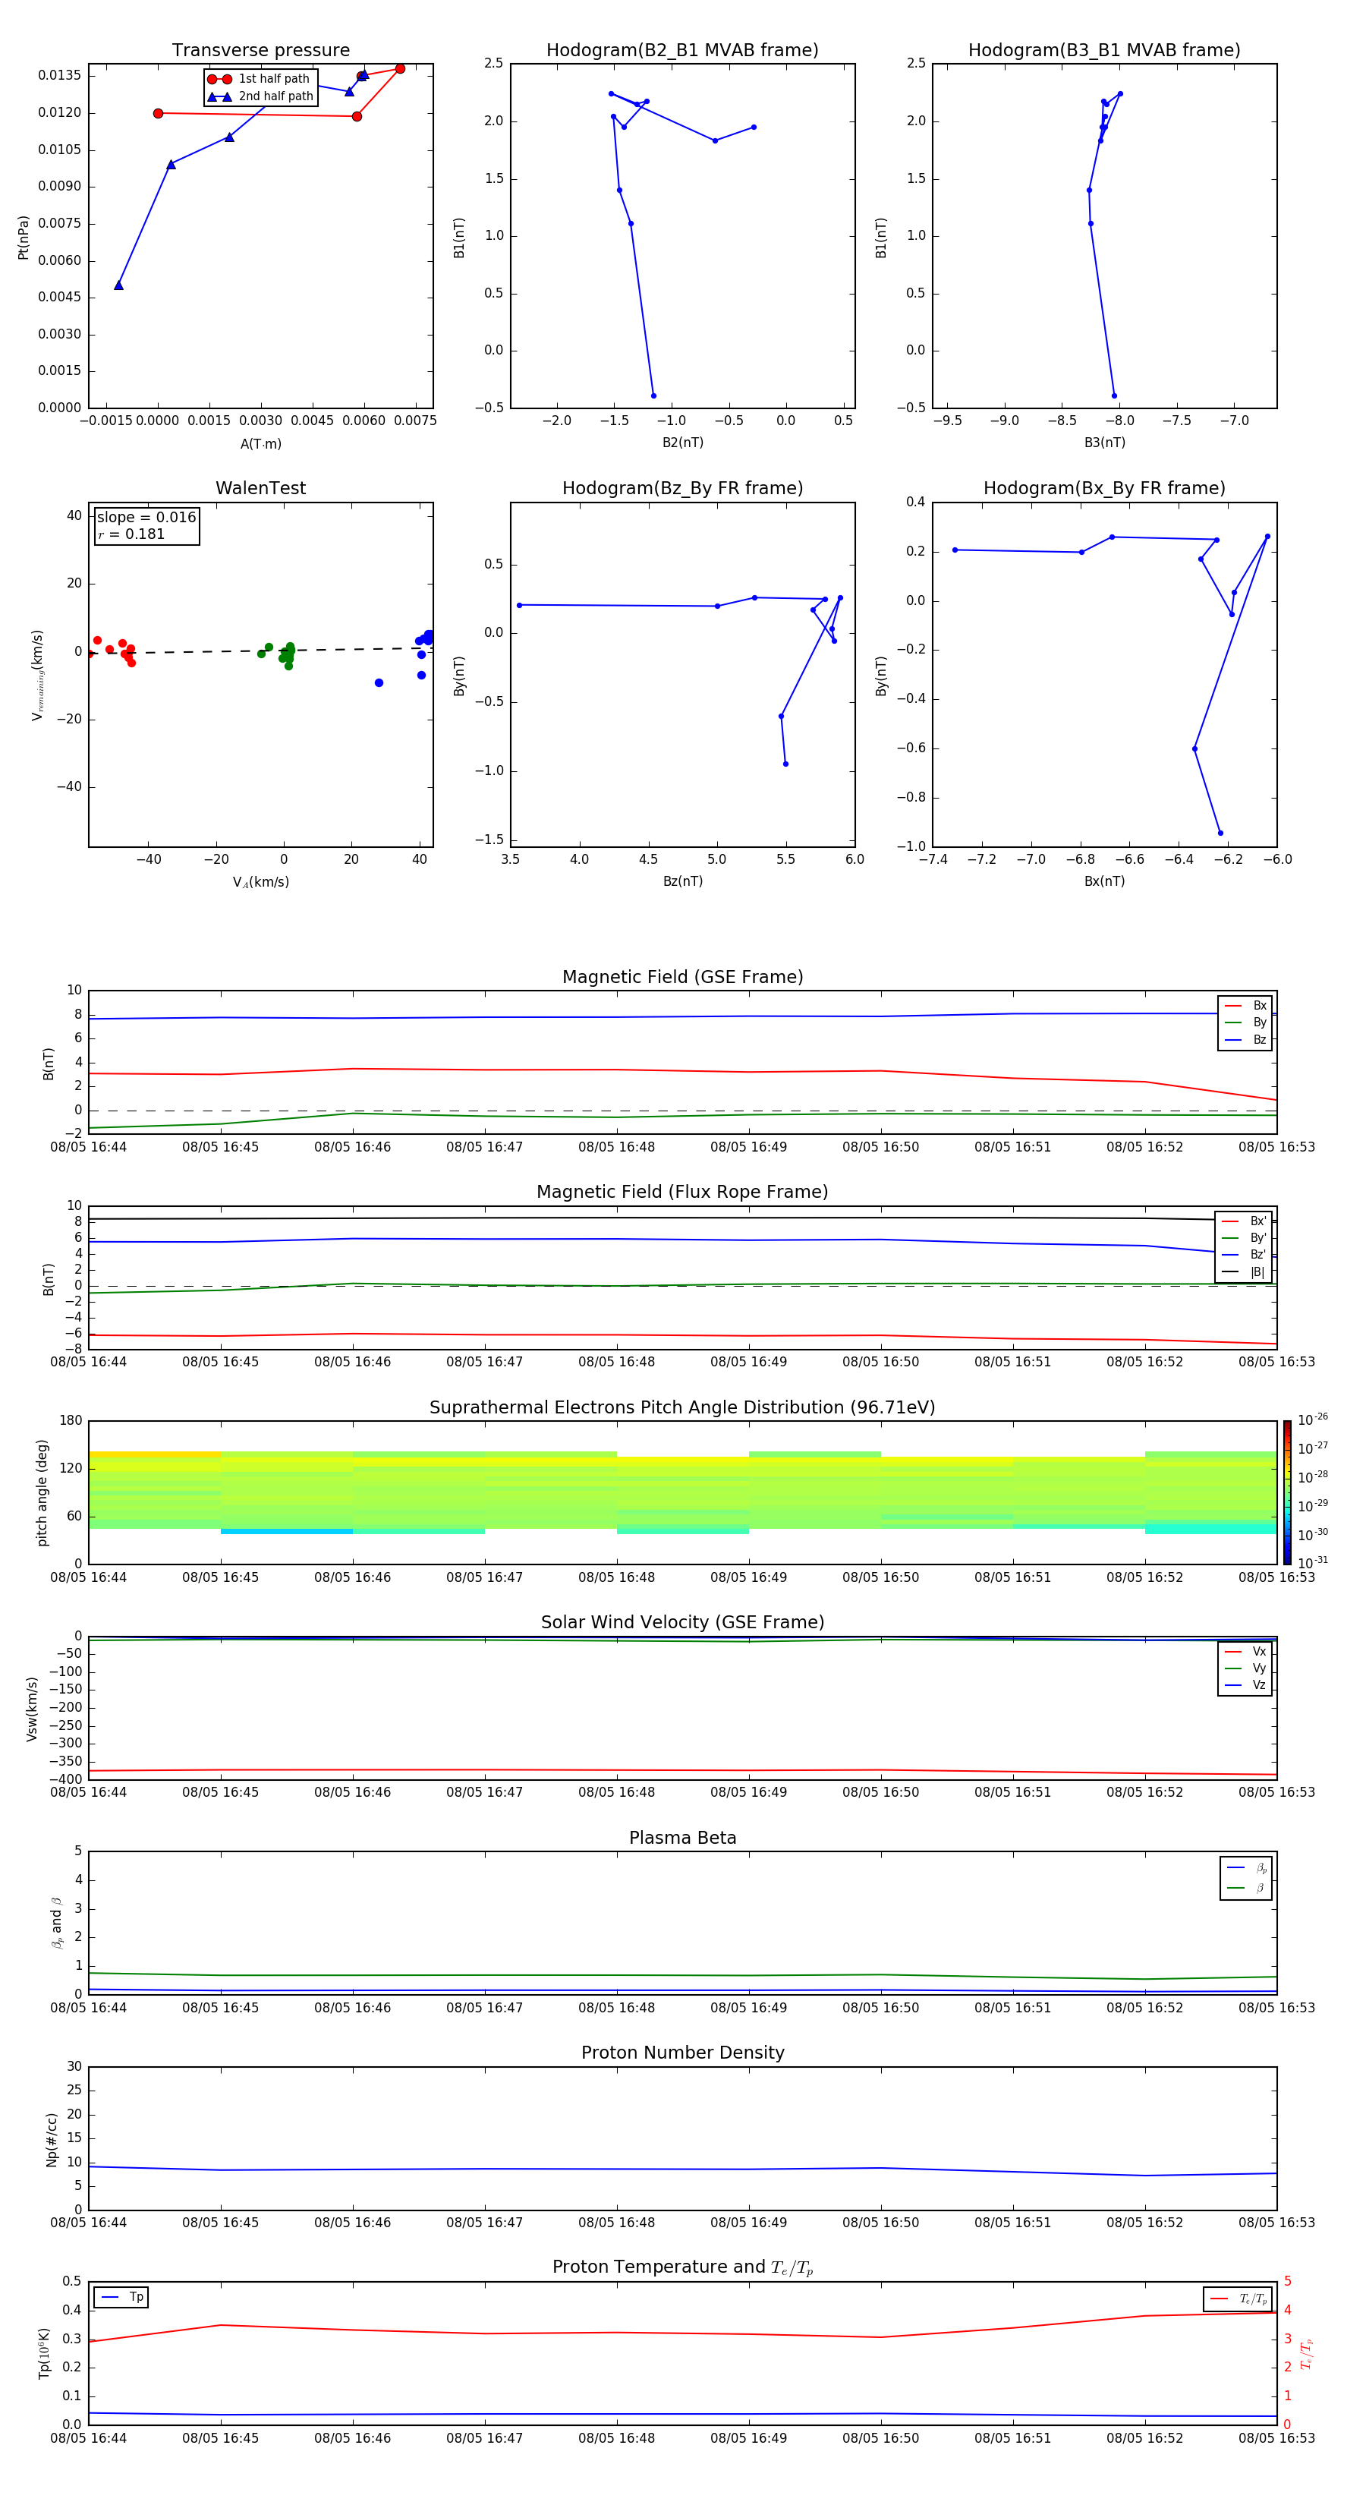The width and height of the screenshot is (1366, 2505).
Task: Click the "WalenTest" plot title
Action: point(260,488)
